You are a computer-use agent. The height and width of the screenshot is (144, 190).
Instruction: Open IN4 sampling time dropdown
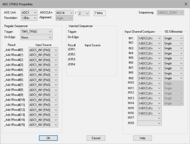[x=149, y=53]
